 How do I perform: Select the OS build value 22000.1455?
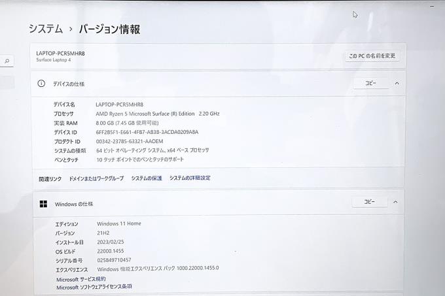click(111, 251)
